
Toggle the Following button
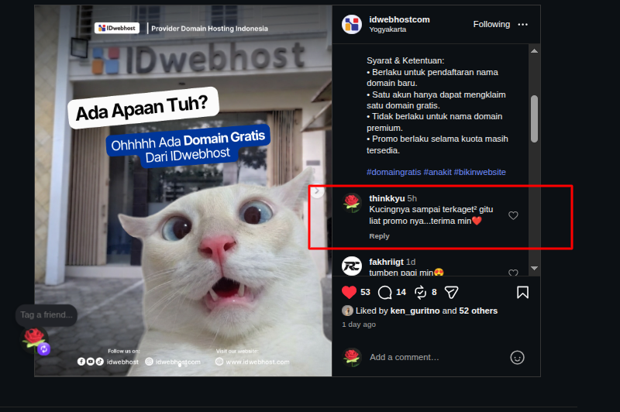tap(491, 25)
